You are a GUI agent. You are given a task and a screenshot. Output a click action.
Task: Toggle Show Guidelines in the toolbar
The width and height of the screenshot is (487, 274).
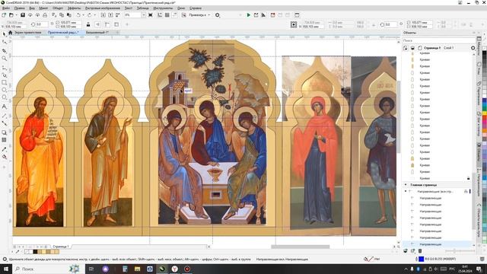pos(174,15)
